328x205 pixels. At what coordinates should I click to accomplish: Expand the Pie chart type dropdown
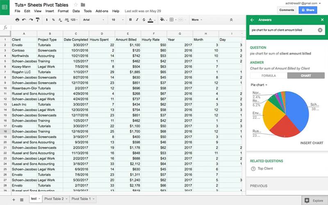(259, 85)
